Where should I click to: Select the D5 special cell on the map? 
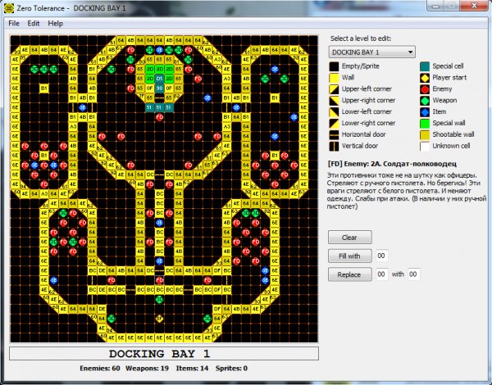coord(159,79)
